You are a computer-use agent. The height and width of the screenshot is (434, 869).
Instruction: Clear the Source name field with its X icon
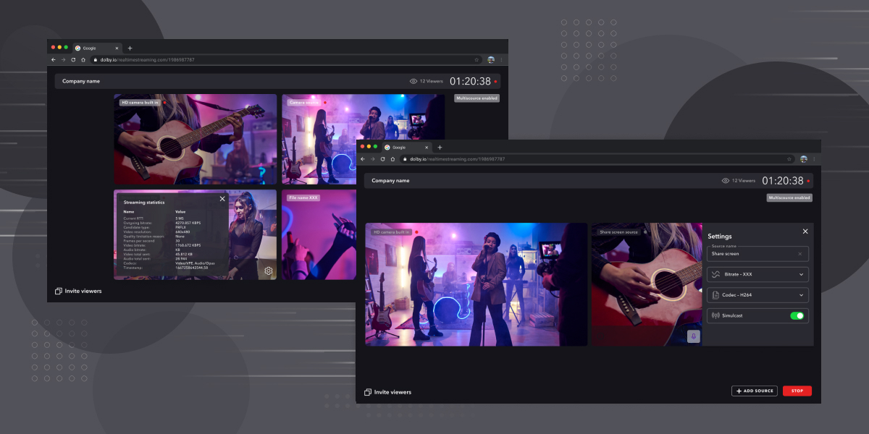click(x=799, y=254)
